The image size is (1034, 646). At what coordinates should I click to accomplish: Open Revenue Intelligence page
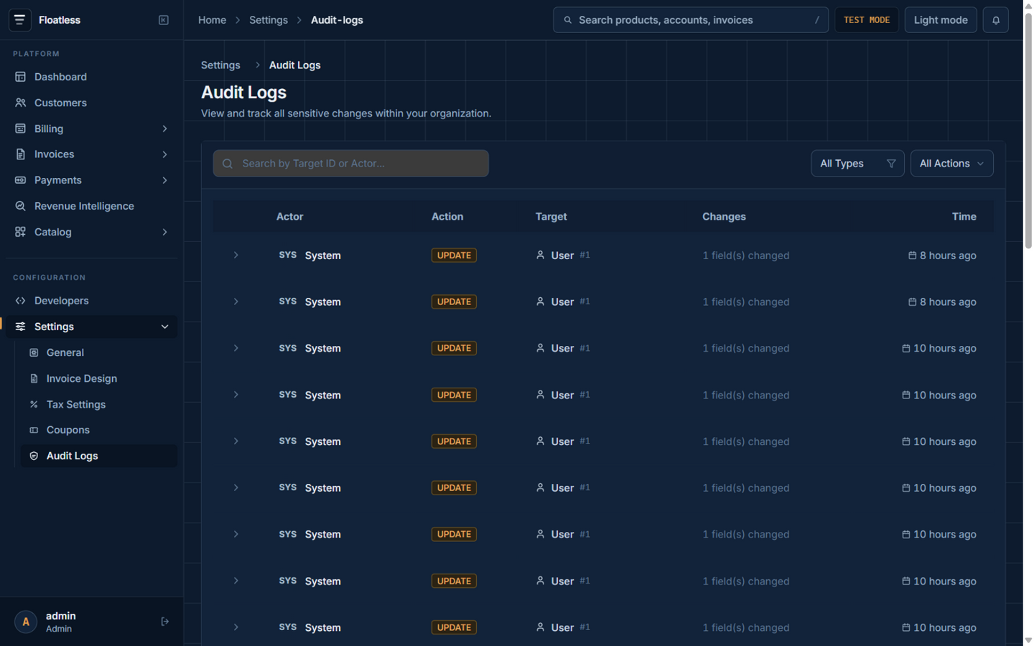coord(91,206)
